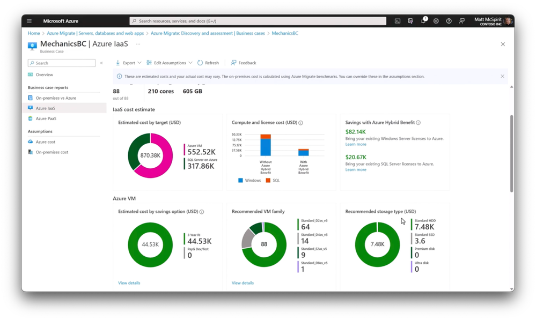This screenshot has width=536, height=320.
Task: Click the top bar feedback icon
Action: click(x=462, y=21)
